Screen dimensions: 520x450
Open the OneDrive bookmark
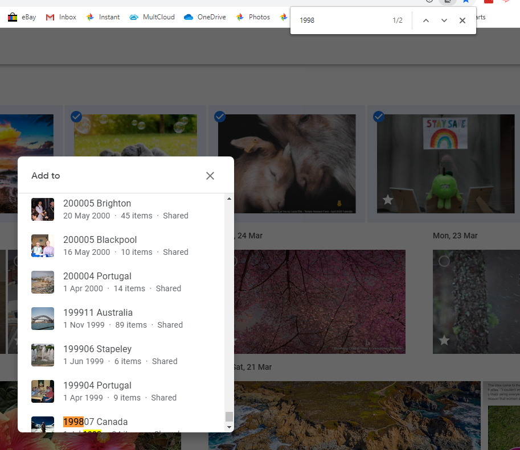tap(205, 17)
